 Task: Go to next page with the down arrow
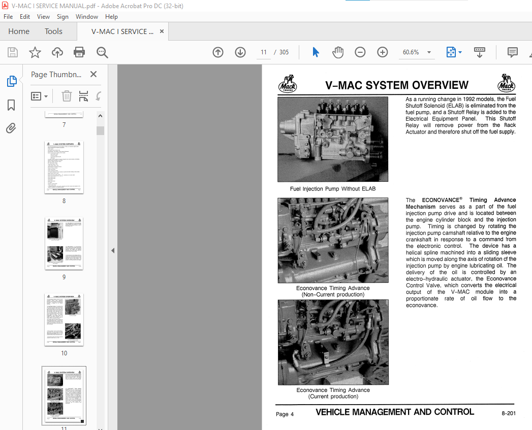coord(240,52)
